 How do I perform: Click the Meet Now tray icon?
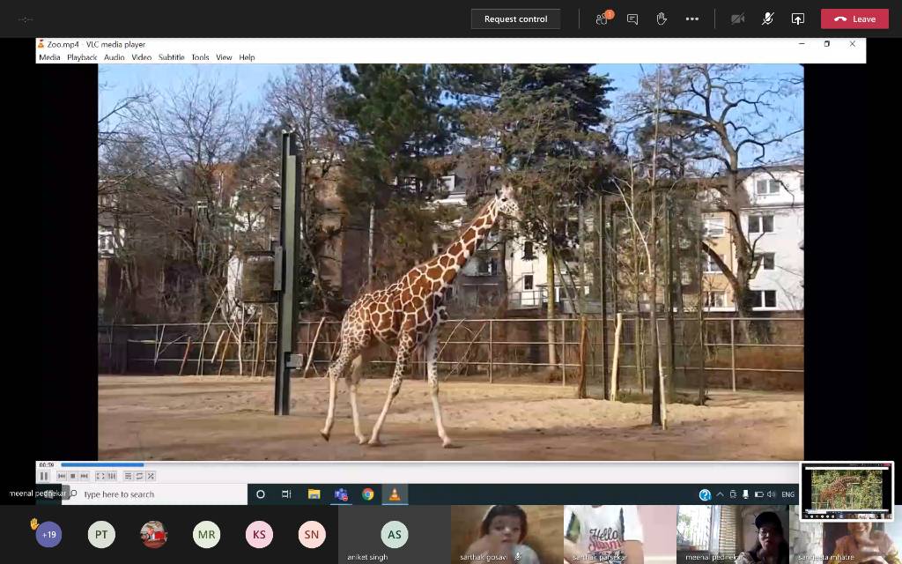(x=733, y=494)
